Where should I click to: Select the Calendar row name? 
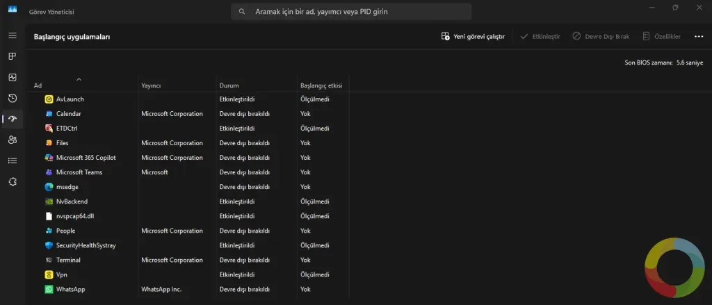point(69,114)
